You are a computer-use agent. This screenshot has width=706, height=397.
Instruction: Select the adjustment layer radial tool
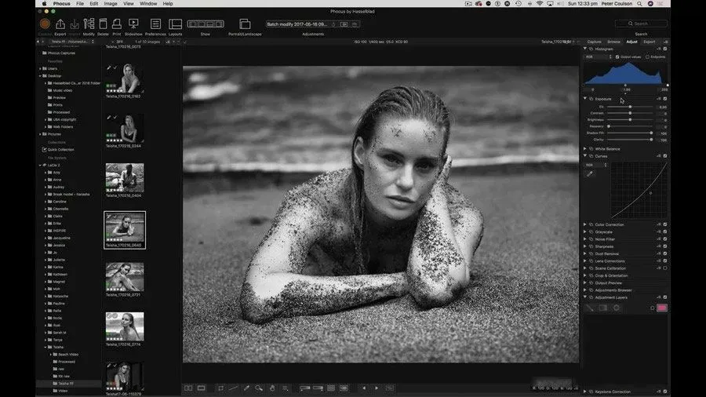coord(617,308)
